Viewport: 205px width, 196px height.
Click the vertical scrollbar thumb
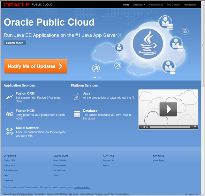click(203, 45)
